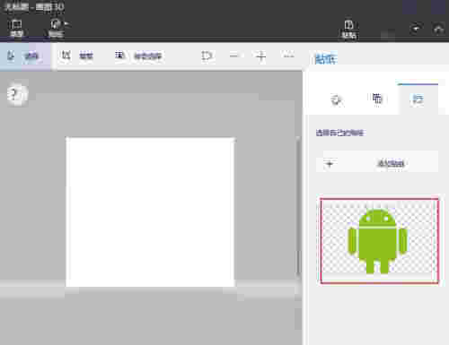Select the green Android robot sticker thumbnail
This screenshot has width=449, height=345.
pos(379,241)
